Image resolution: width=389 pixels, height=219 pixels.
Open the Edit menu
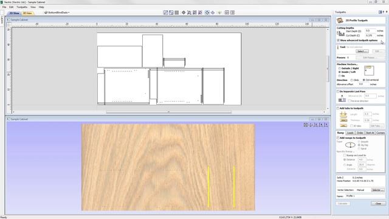point(11,7)
